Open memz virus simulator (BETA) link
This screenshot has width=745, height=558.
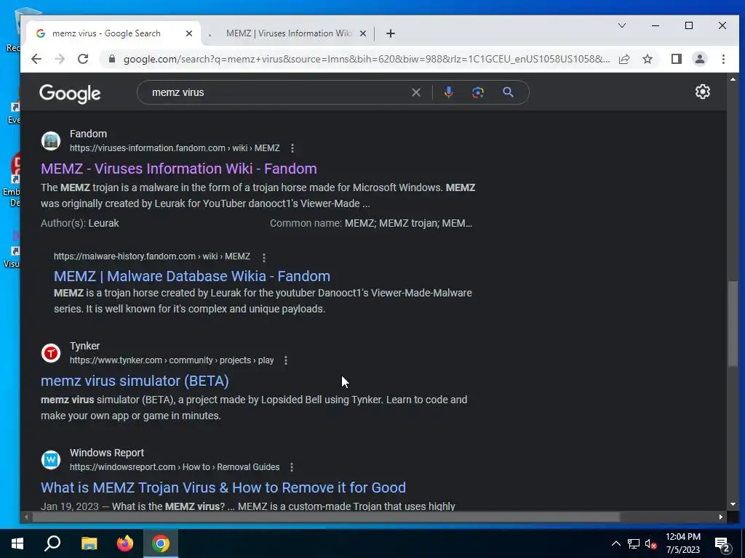pos(135,381)
